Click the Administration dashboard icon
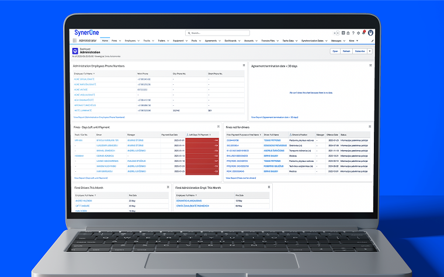Screen dimensions: 444x277 pos(75,51)
